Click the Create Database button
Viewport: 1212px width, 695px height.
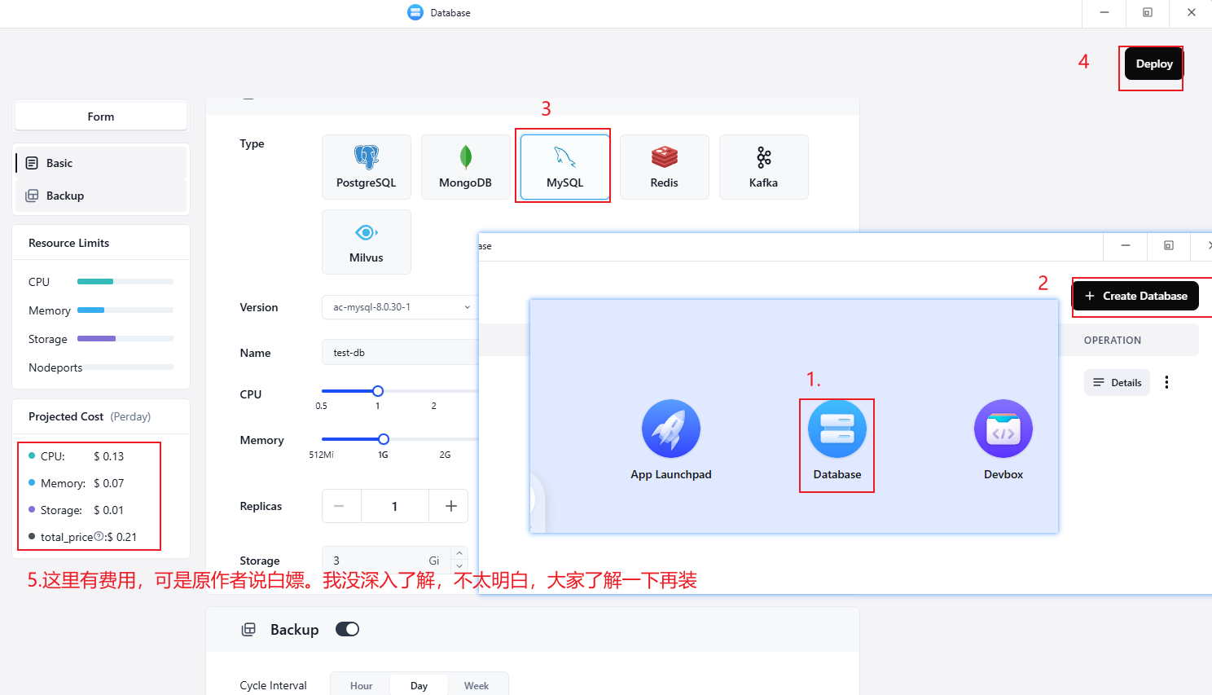pyautogui.click(x=1135, y=296)
